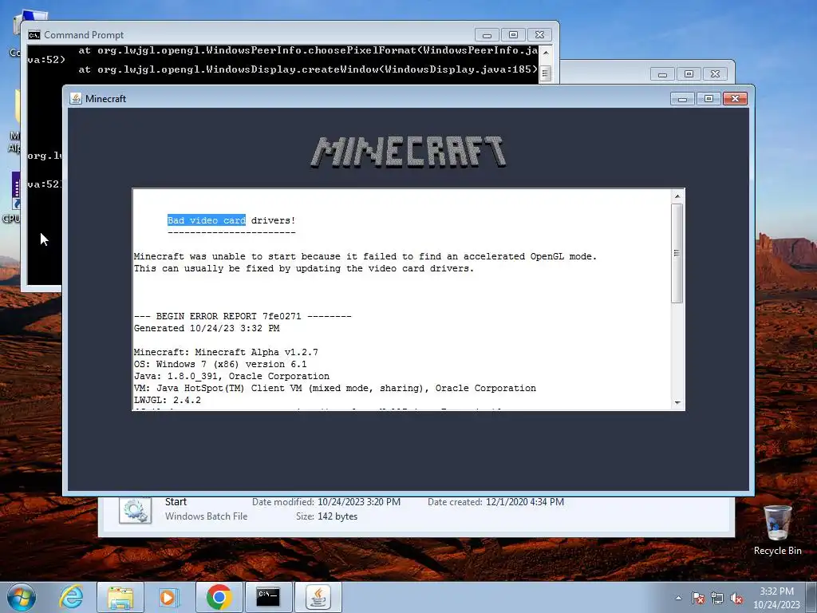Open Windows Media Player taskbar icon
817x613 pixels.
[x=168, y=597]
